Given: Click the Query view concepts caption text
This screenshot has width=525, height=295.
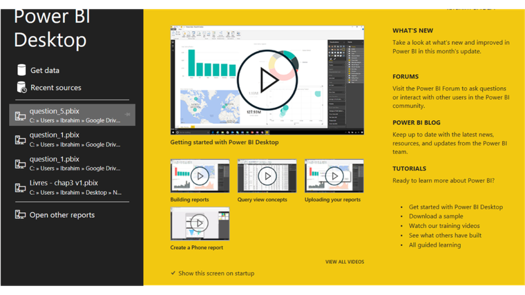Looking at the screenshot, I should [262, 200].
